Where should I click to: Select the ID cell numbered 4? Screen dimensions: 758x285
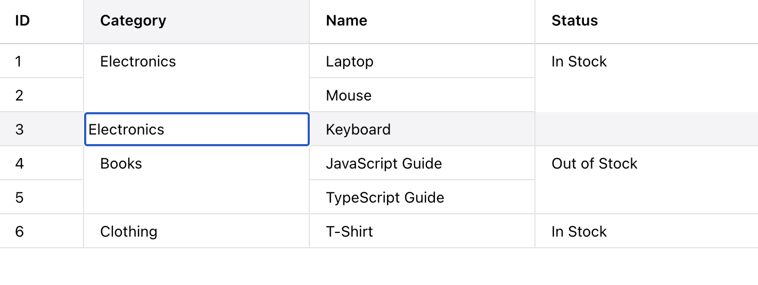[20, 164]
